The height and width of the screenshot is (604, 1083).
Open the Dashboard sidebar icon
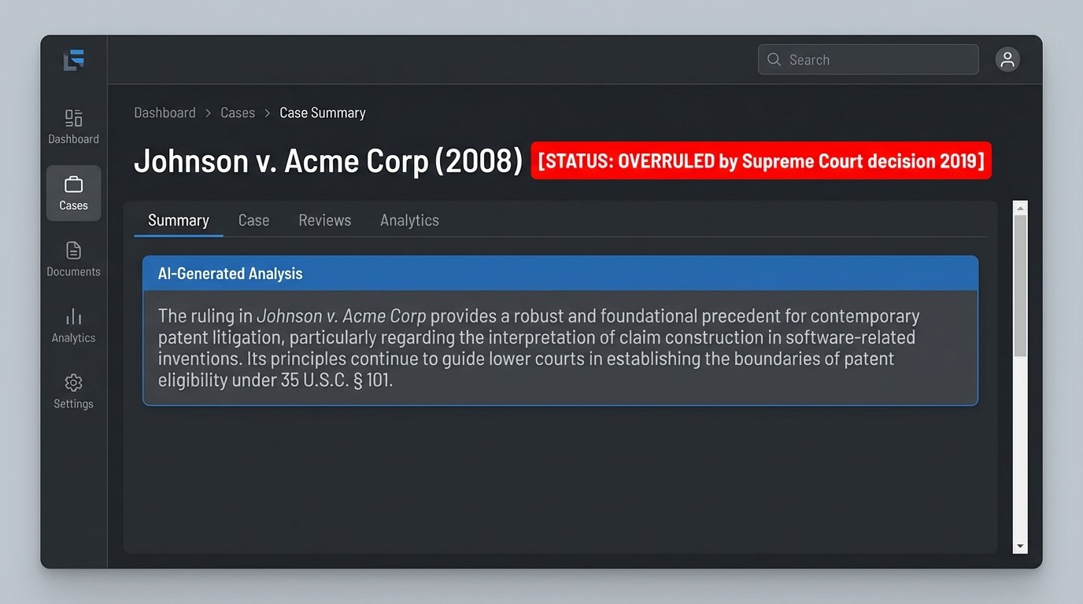[73, 116]
